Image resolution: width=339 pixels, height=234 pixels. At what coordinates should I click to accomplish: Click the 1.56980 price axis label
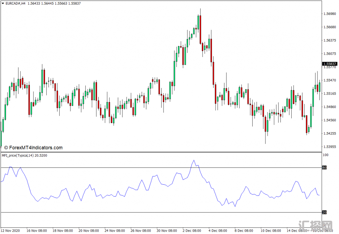(329, 14)
